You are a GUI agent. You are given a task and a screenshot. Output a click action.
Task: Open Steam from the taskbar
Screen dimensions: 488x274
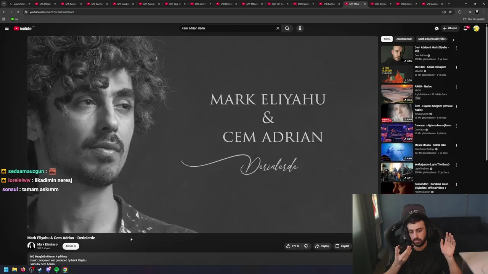[x=40, y=269]
